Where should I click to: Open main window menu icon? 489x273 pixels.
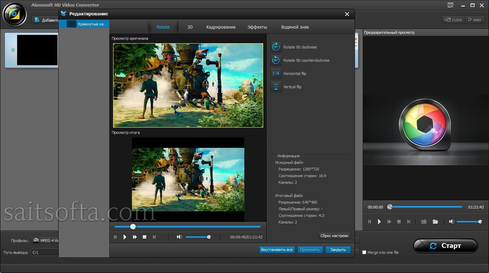click(451, 5)
